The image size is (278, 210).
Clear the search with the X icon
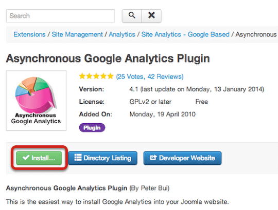pos(151,15)
